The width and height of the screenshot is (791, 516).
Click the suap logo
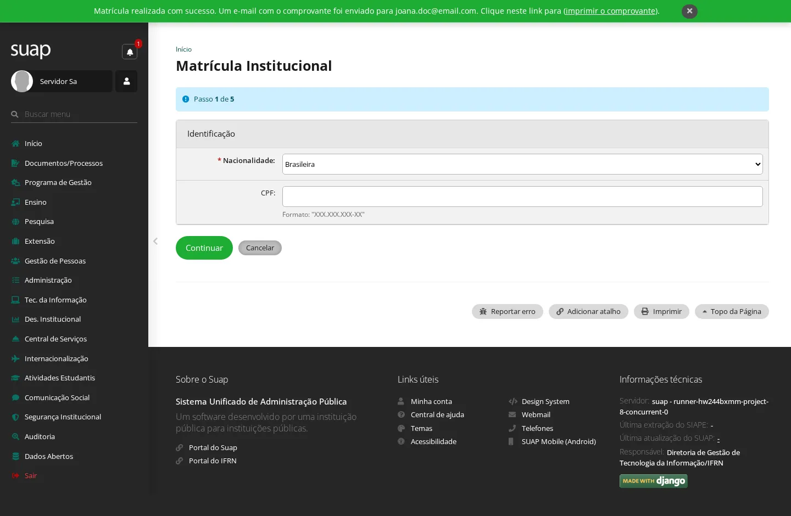pos(31,51)
